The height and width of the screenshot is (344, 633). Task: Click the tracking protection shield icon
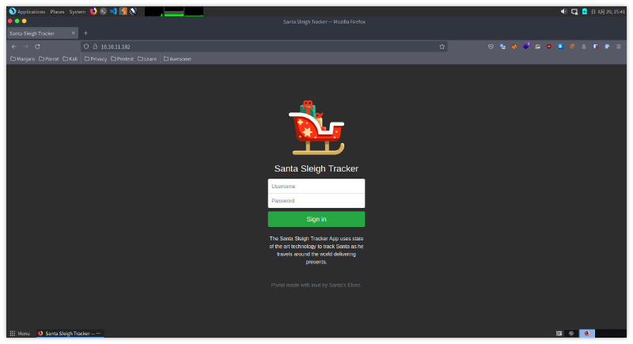click(x=86, y=47)
